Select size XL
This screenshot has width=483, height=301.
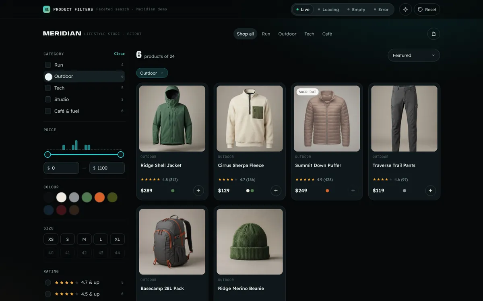(118, 239)
